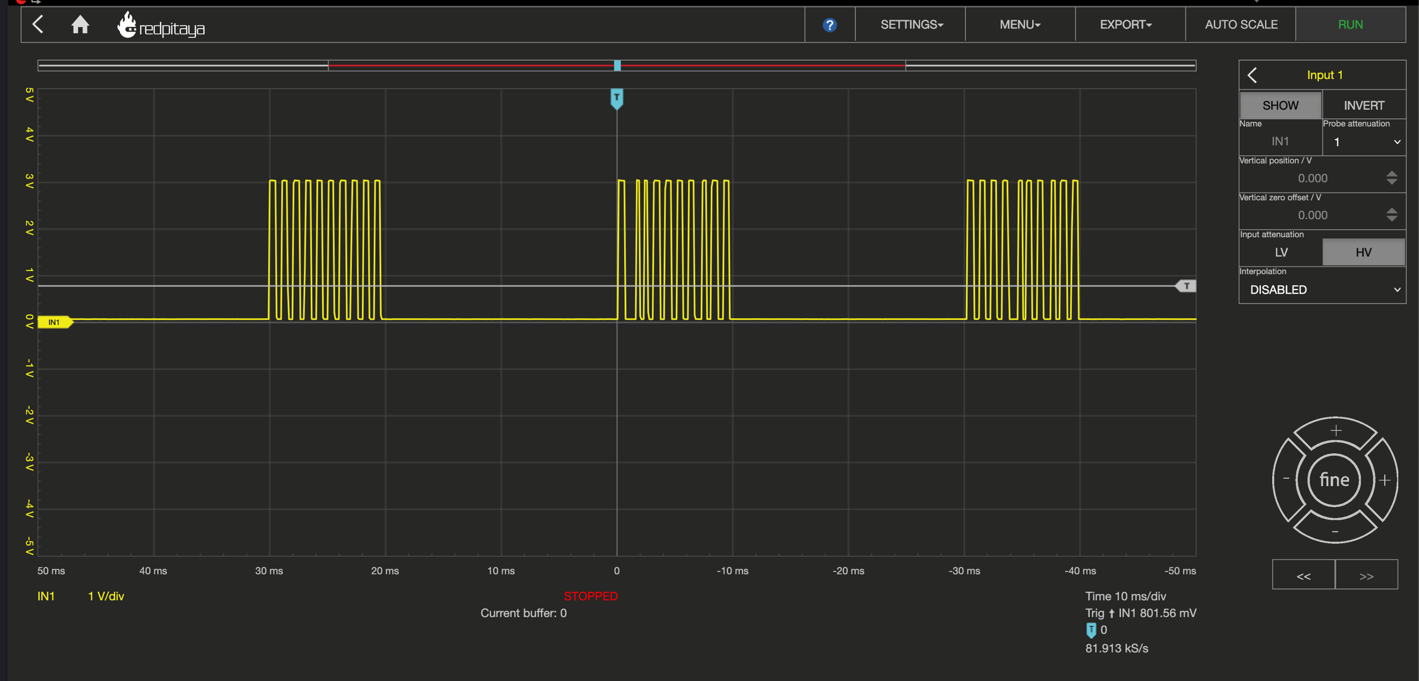The height and width of the screenshot is (681, 1419).
Task: Toggle SHOW for Input 1
Action: tap(1280, 105)
